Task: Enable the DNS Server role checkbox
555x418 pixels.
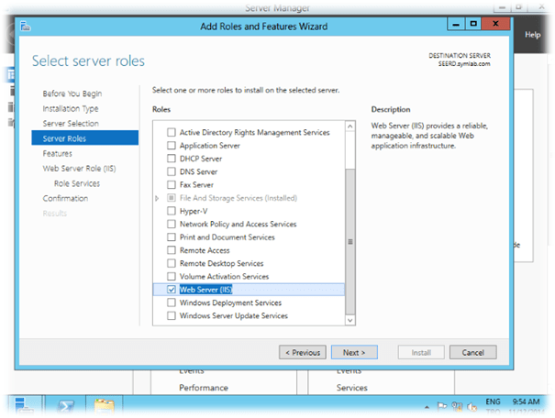Action: tap(170, 171)
